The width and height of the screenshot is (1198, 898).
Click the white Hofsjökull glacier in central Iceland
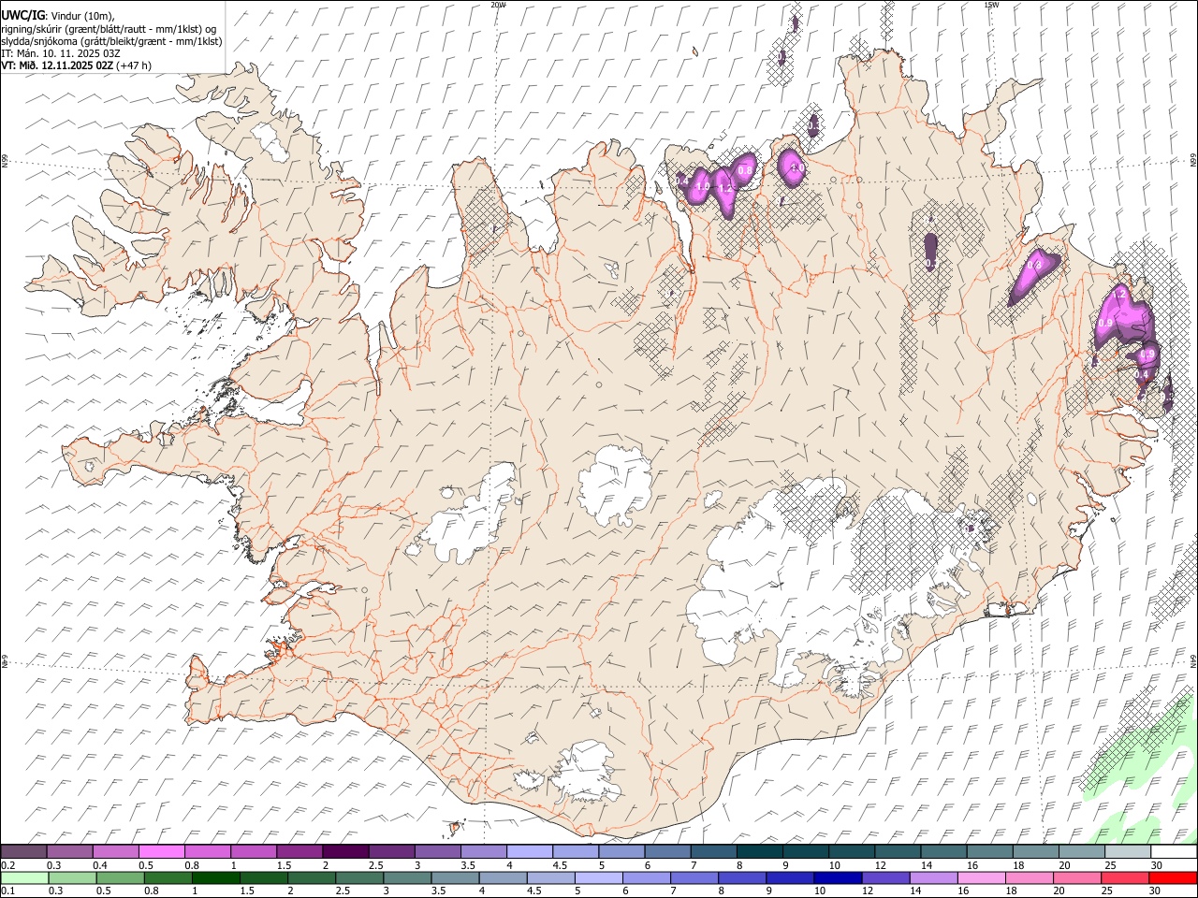click(x=615, y=484)
